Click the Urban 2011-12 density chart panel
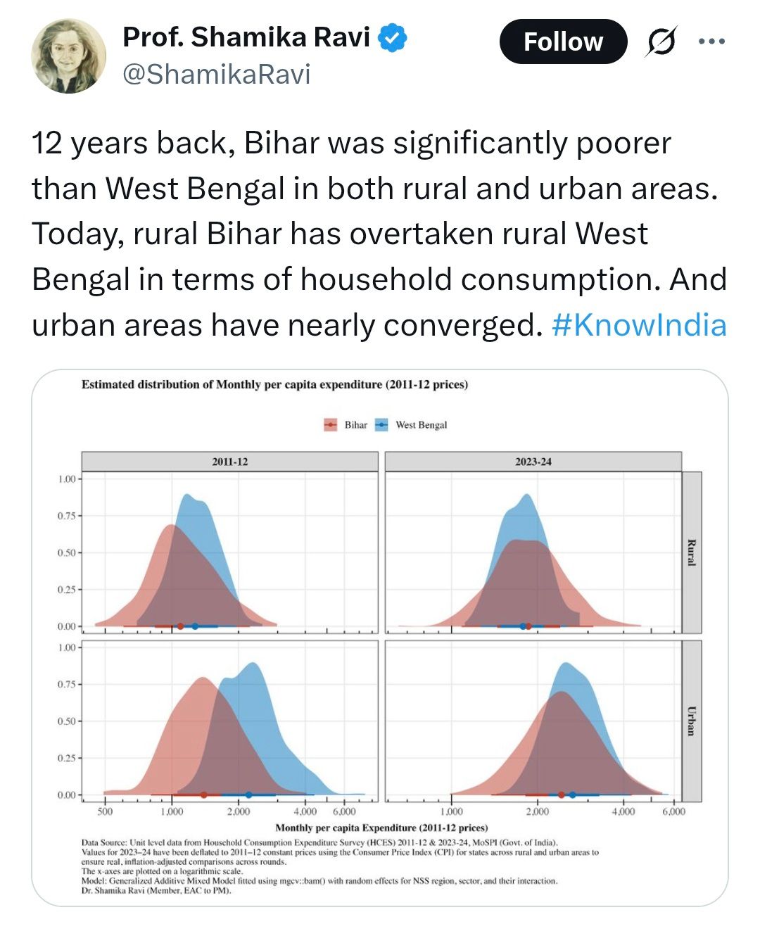 point(230,721)
